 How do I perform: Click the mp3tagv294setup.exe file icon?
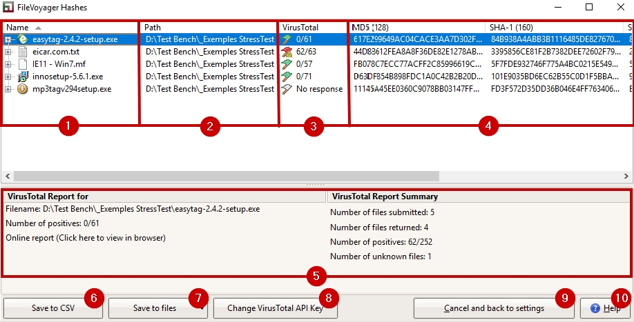[x=23, y=89]
